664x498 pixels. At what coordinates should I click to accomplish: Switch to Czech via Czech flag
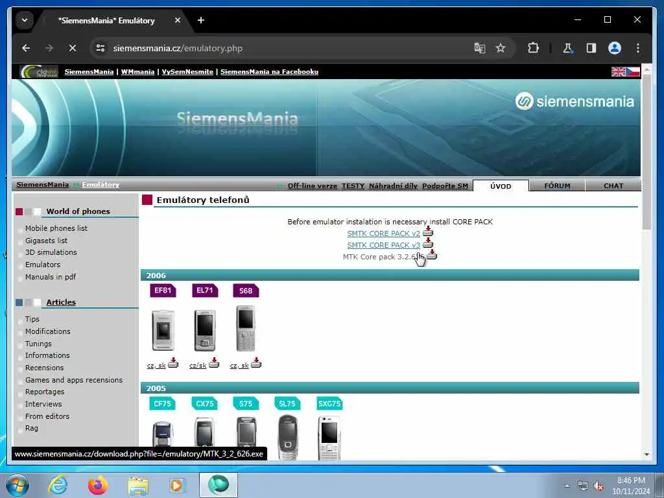point(633,71)
